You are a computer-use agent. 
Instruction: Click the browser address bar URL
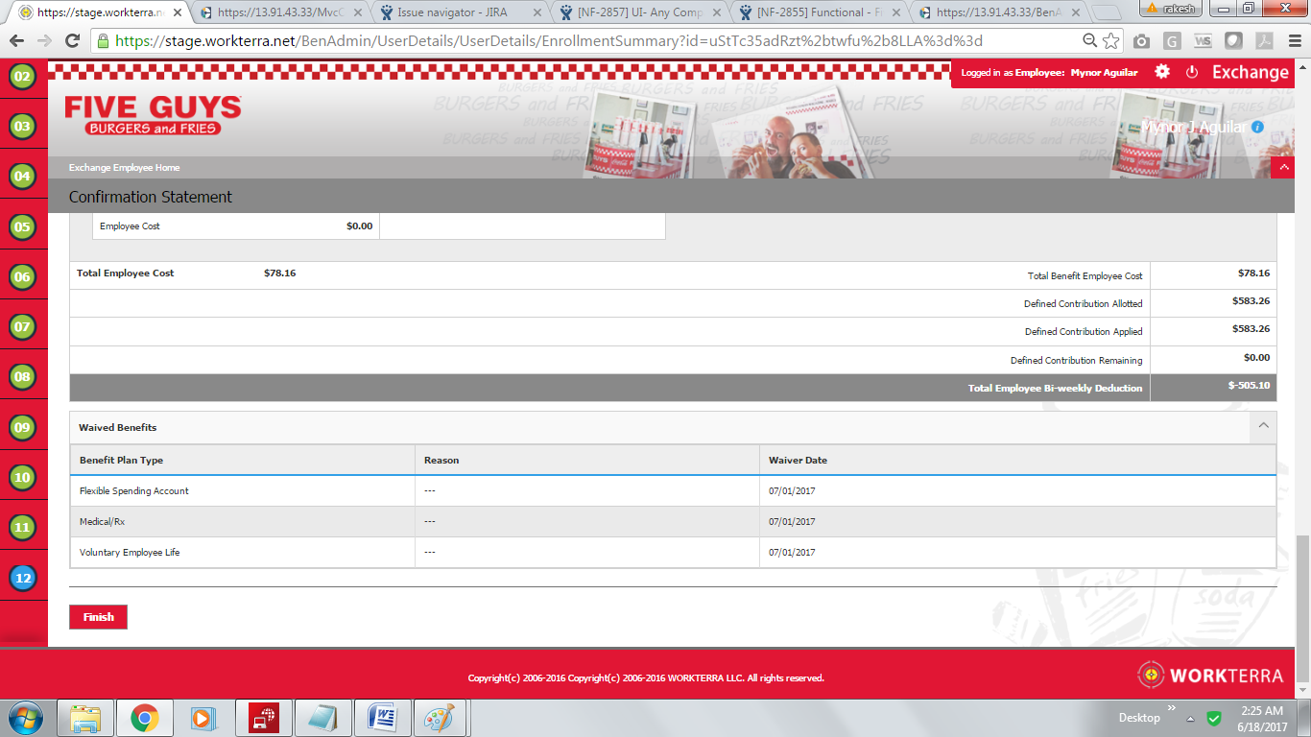point(547,41)
